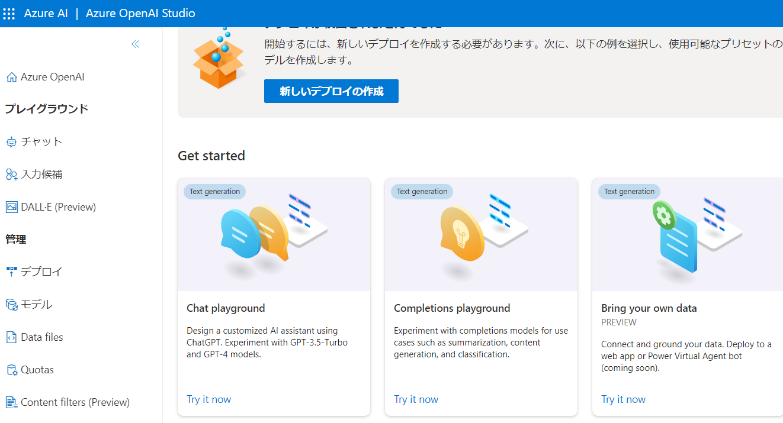Screen dimensions: 783x423
Task: Click Try it now under Bring your own data
Action: (x=623, y=399)
